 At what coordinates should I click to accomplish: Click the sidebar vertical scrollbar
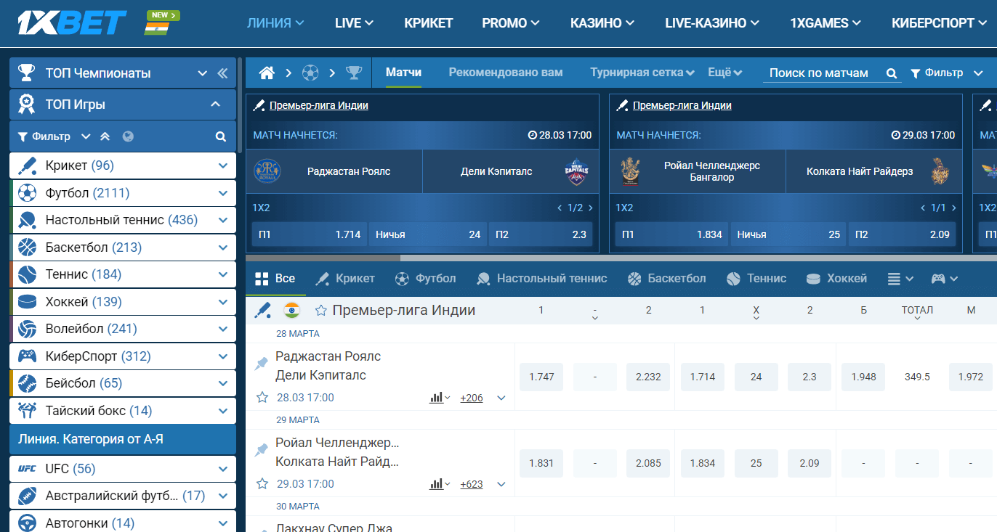point(239,105)
